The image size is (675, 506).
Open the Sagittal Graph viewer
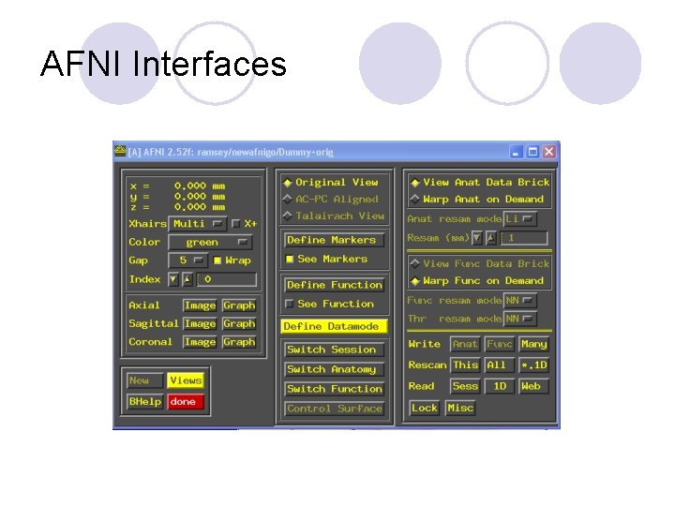click(x=239, y=323)
